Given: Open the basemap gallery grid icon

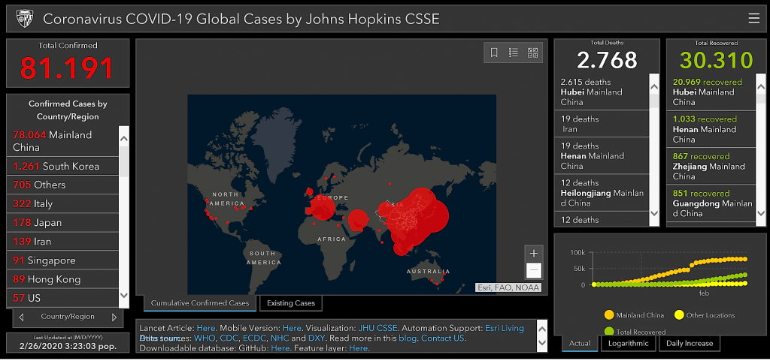Looking at the screenshot, I should 532,53.
